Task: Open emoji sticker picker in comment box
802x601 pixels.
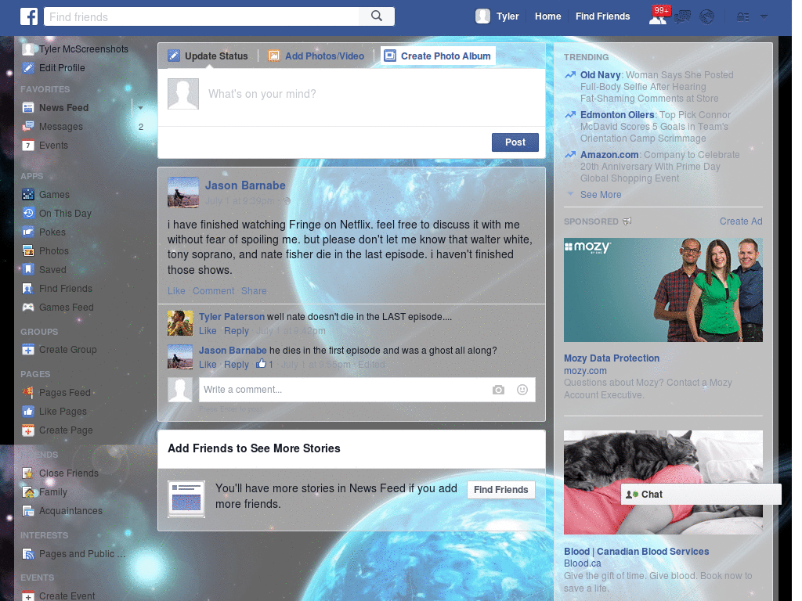Action: click(522, 390)
